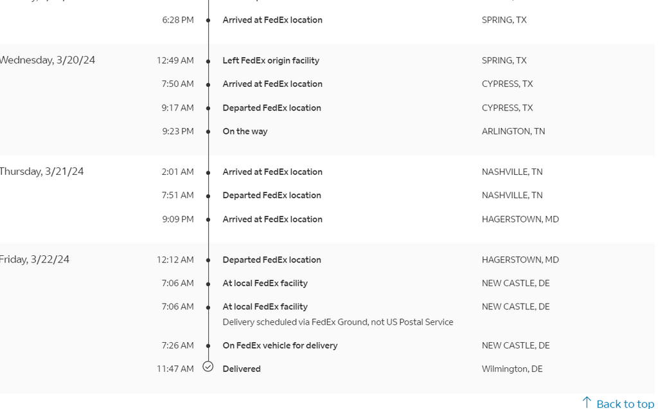658x409 pixels.
Task: Click the timeline marker for On the way
Action: [208, 132]
